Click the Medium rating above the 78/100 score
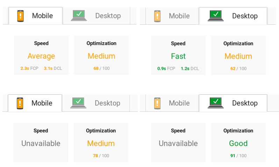This screenshot has width=279, height=167. pos(101,143)
